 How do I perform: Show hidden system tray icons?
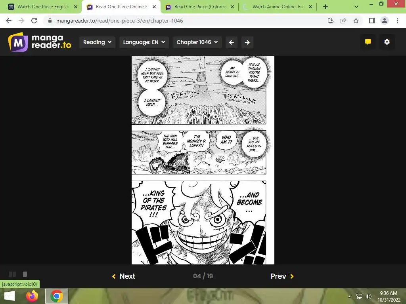coord(349,296)
